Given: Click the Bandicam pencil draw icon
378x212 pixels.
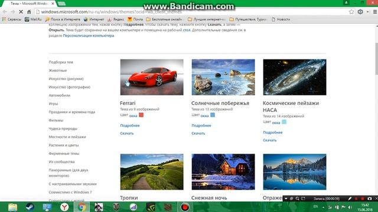Looking at the screenshot, I should tap(350, 198).
